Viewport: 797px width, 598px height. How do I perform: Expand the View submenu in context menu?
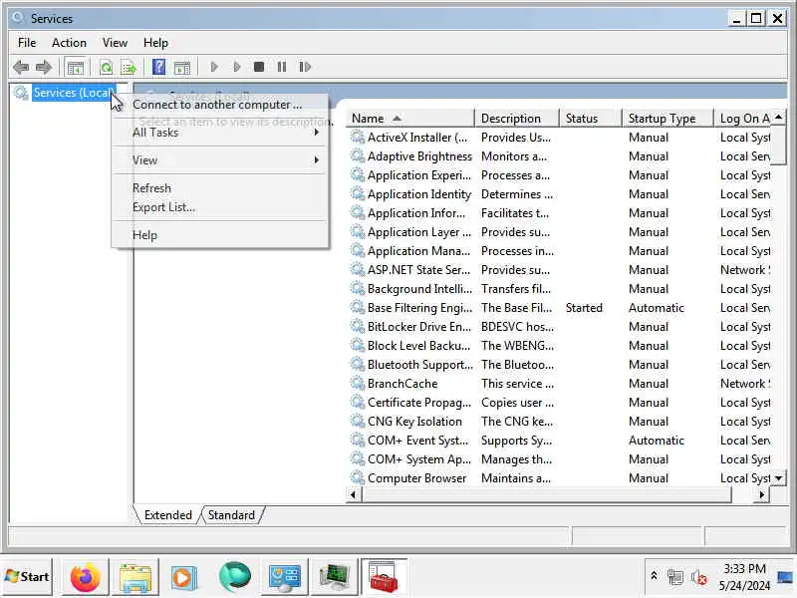(219, 160)
